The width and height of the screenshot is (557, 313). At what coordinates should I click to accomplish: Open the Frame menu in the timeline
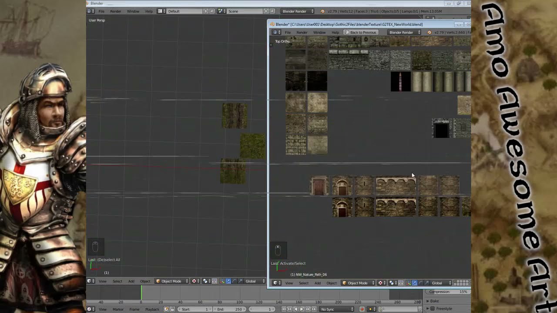click(134, 310)
